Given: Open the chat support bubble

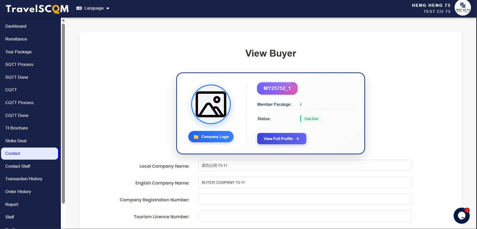Looking at the screenshot, I should point(461,216).
